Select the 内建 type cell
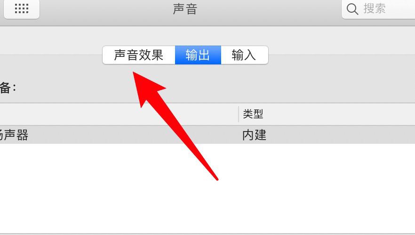Image resolution: width=415 pixels, height=235 pixels. 255,135
